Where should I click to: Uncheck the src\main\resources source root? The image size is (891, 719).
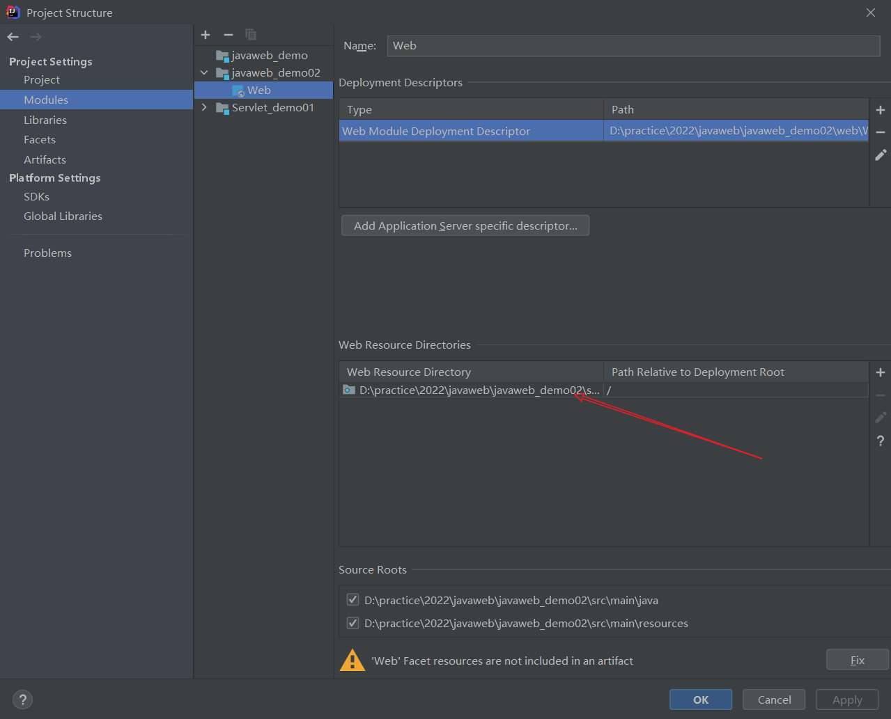tap(353, 623)
